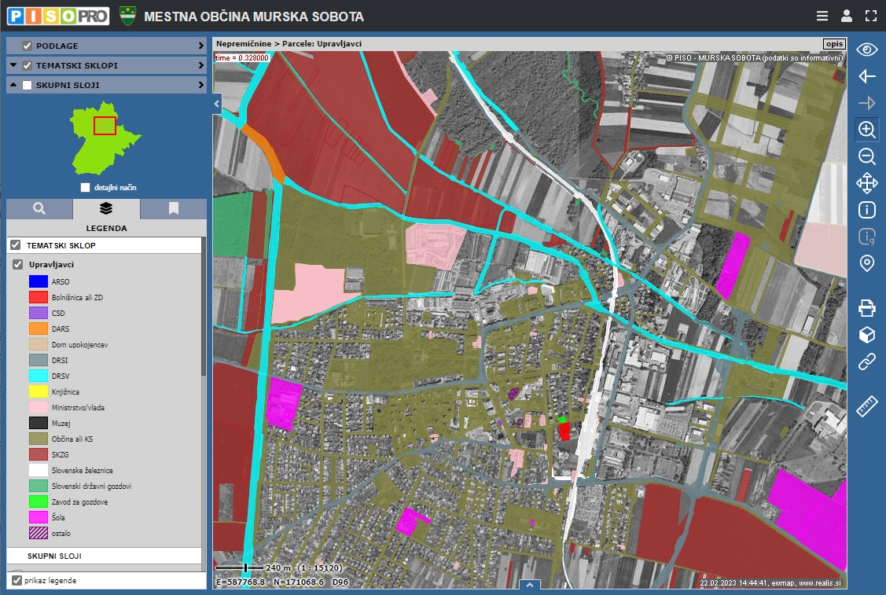This screenshot has width=886, height=595.
Task: Select the pan map arrows tool
Action: point(866,183)
